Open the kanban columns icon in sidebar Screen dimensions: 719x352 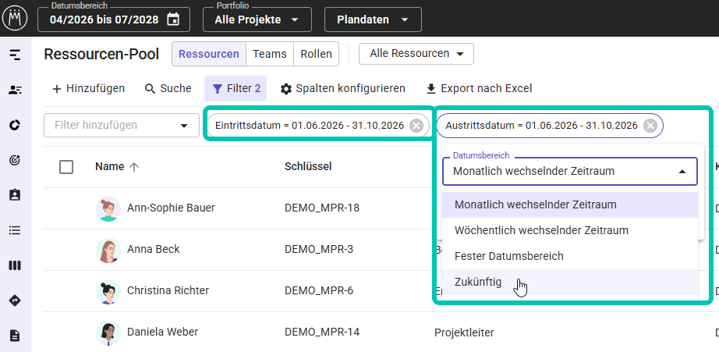tap(15, 265)
